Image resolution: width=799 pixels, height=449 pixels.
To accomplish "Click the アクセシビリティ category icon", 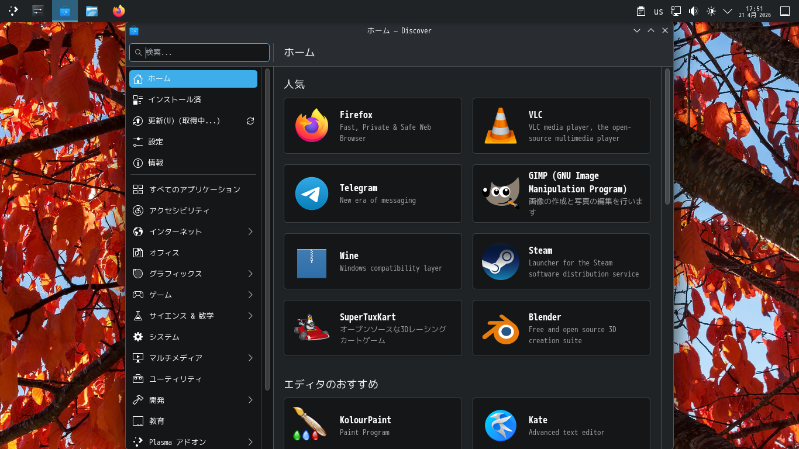I will [138, 210].
